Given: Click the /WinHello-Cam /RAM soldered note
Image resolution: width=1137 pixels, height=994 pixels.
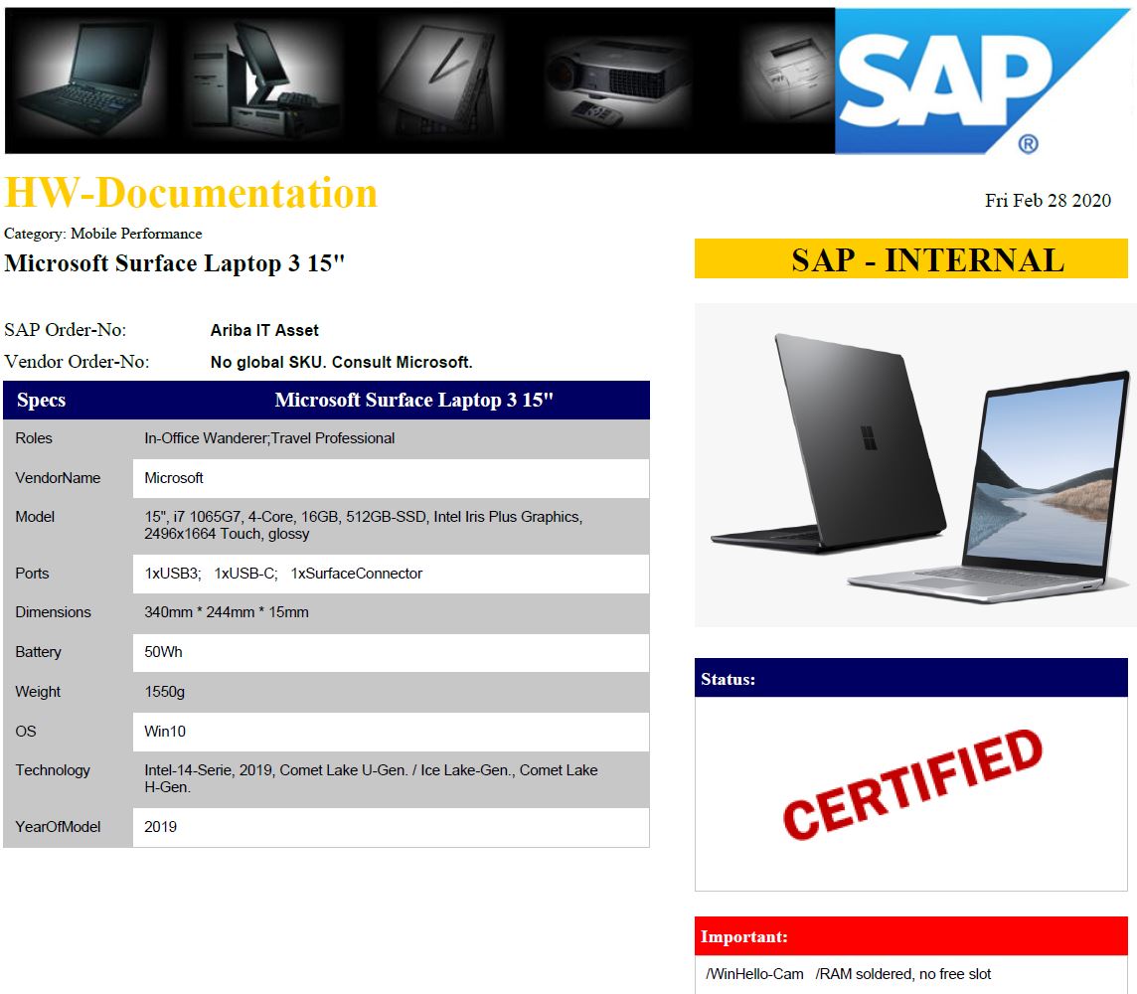Looking at the screenshot, I should (849, 974).
